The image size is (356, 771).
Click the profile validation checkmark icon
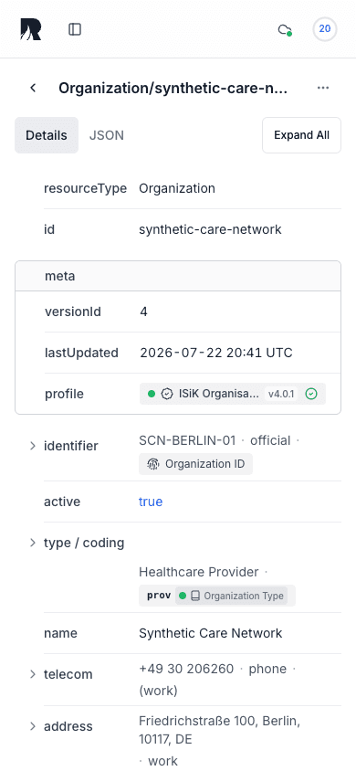click(x=311, y=394)
